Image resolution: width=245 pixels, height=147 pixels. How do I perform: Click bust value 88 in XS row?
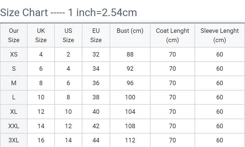[130, 55]
